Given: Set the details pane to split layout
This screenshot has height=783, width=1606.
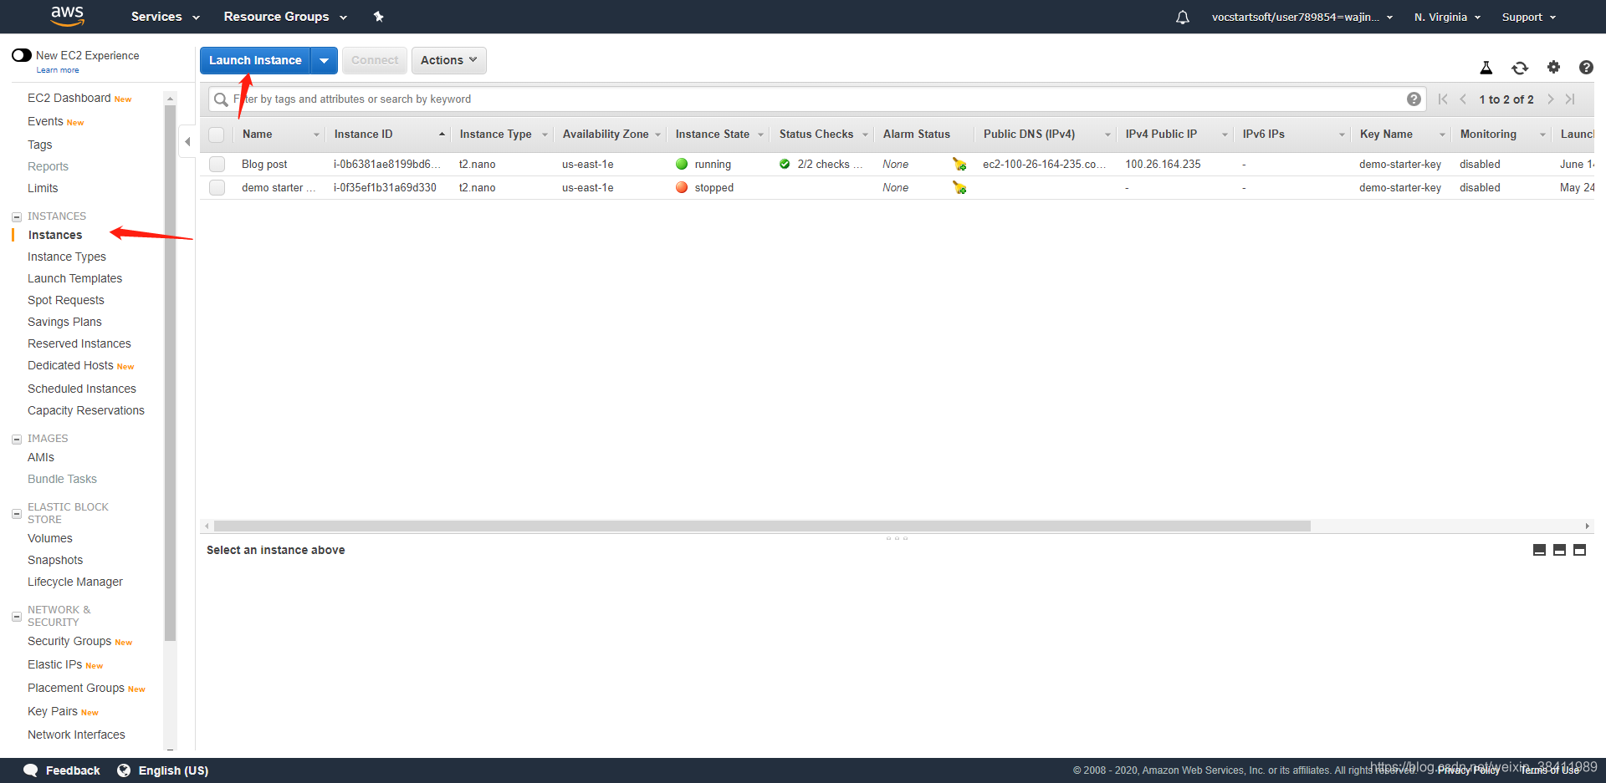Looking at the screenshot, I should pos(1559,550).
